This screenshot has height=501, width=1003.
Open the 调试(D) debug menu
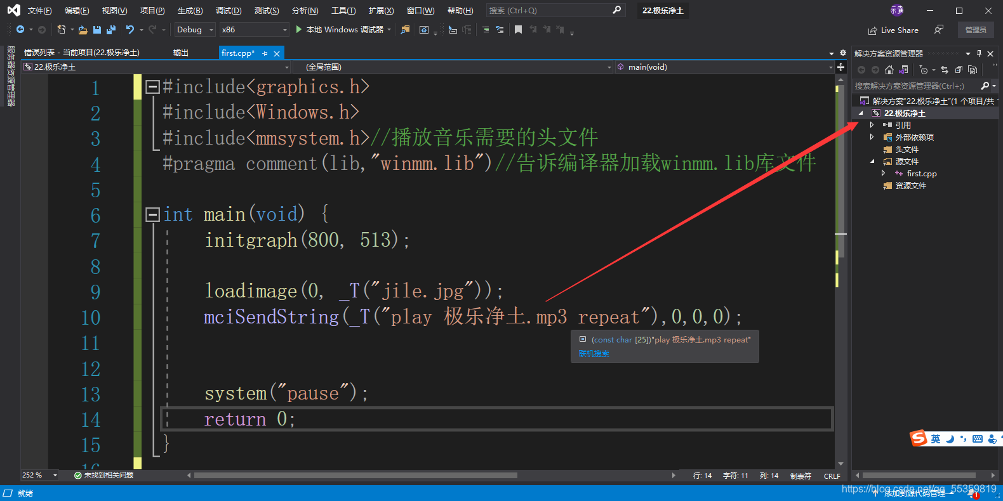click(228, 11)
